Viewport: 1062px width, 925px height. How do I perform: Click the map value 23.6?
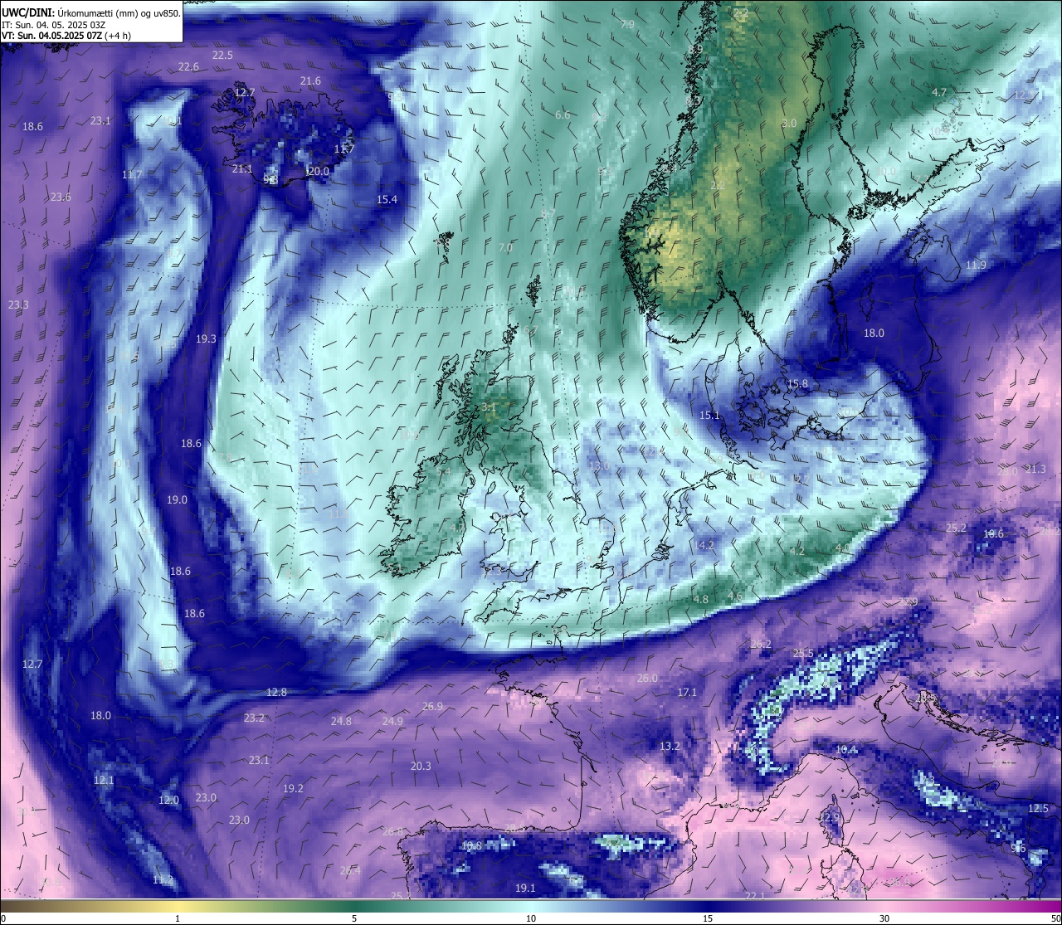coord(61,197)
